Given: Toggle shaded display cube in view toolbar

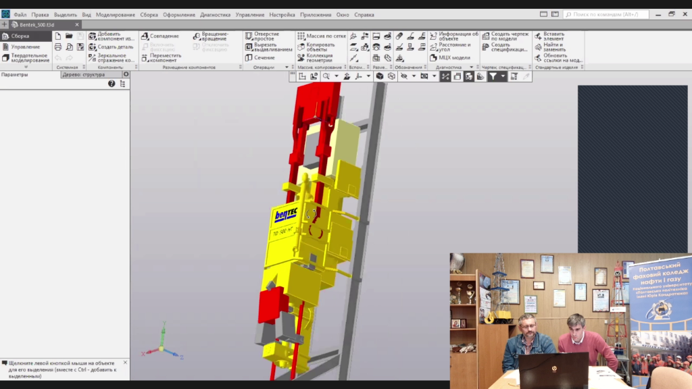Looking at the screenshot, I should coord(380,76).
